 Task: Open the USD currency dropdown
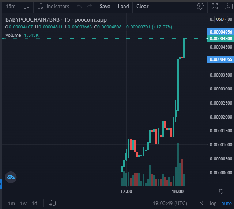(221, 19)
